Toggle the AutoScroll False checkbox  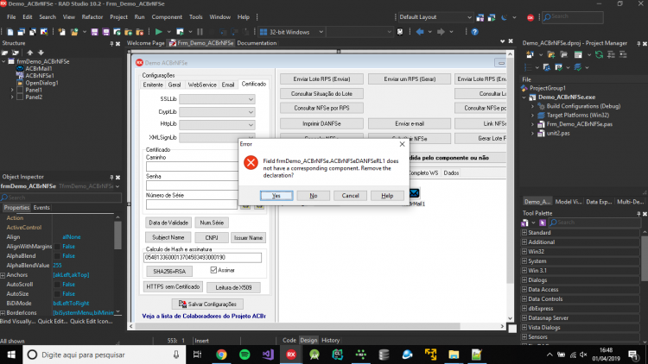tap(57, 285)
